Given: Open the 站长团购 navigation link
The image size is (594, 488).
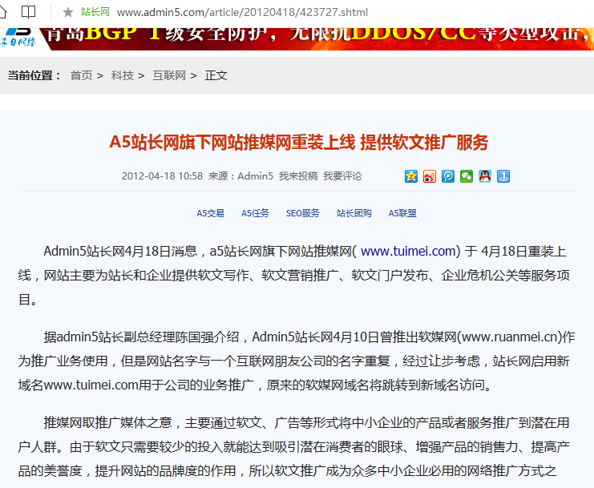Looking at the screenshot, I should (x=354, y=213).
